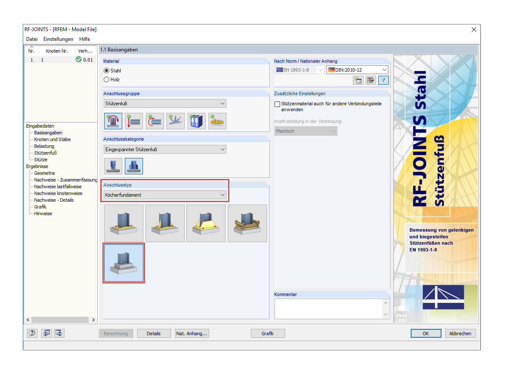Open the Anschlusskategorie Eingespannter Stützenfuß dropdown

point(165,149)
